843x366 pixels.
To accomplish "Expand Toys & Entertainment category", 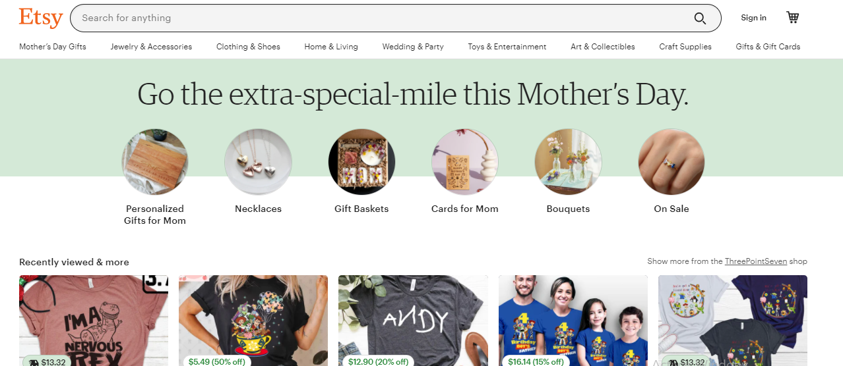I will (x=507, y=47).
